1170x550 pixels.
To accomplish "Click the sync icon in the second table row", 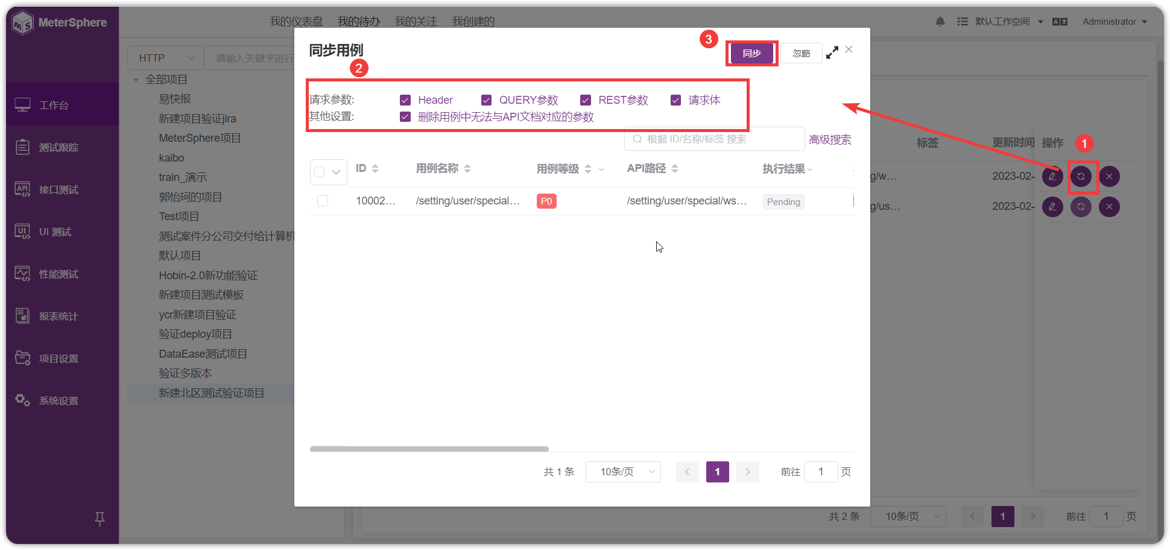I will [x=1081, y=207].
